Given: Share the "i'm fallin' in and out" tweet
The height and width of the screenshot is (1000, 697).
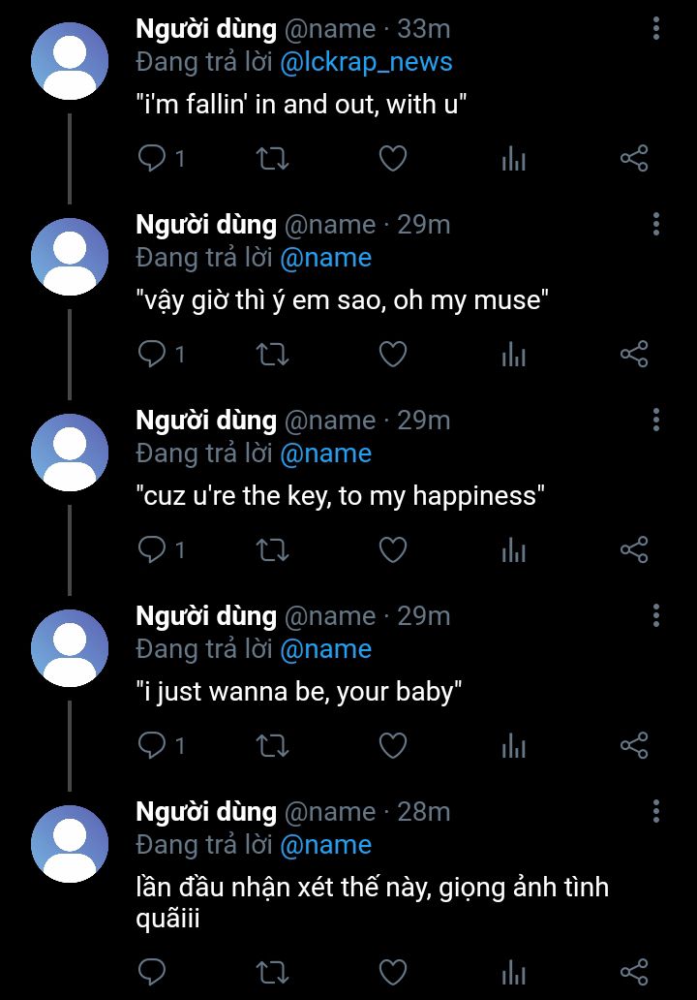Looking at the screenshot, I should (634, 158).
